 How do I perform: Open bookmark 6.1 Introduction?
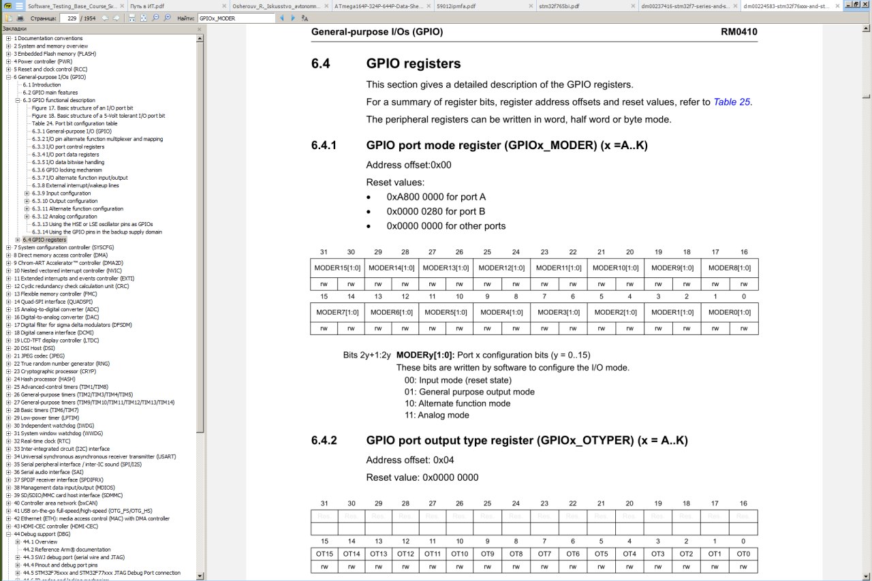pyautogui.click(x=42, y=85)
